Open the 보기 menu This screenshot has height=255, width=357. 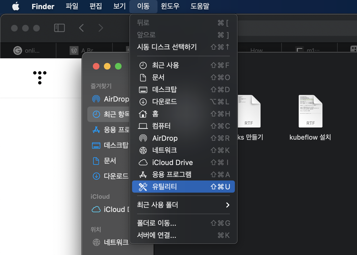pos(120,6)
